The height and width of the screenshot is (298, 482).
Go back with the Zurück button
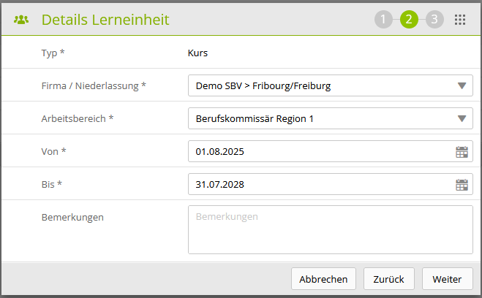click(389, 279)
